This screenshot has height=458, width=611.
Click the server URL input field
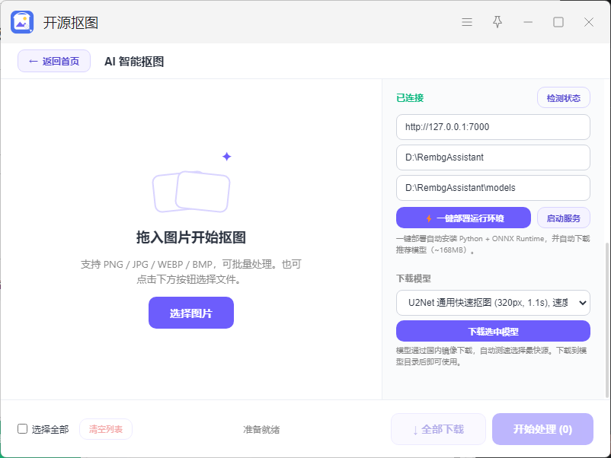pos(493,127)
